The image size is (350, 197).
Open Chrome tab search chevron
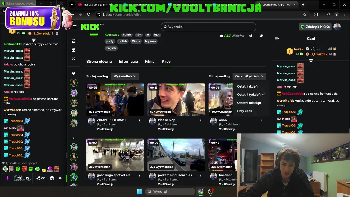click(72, 5)
